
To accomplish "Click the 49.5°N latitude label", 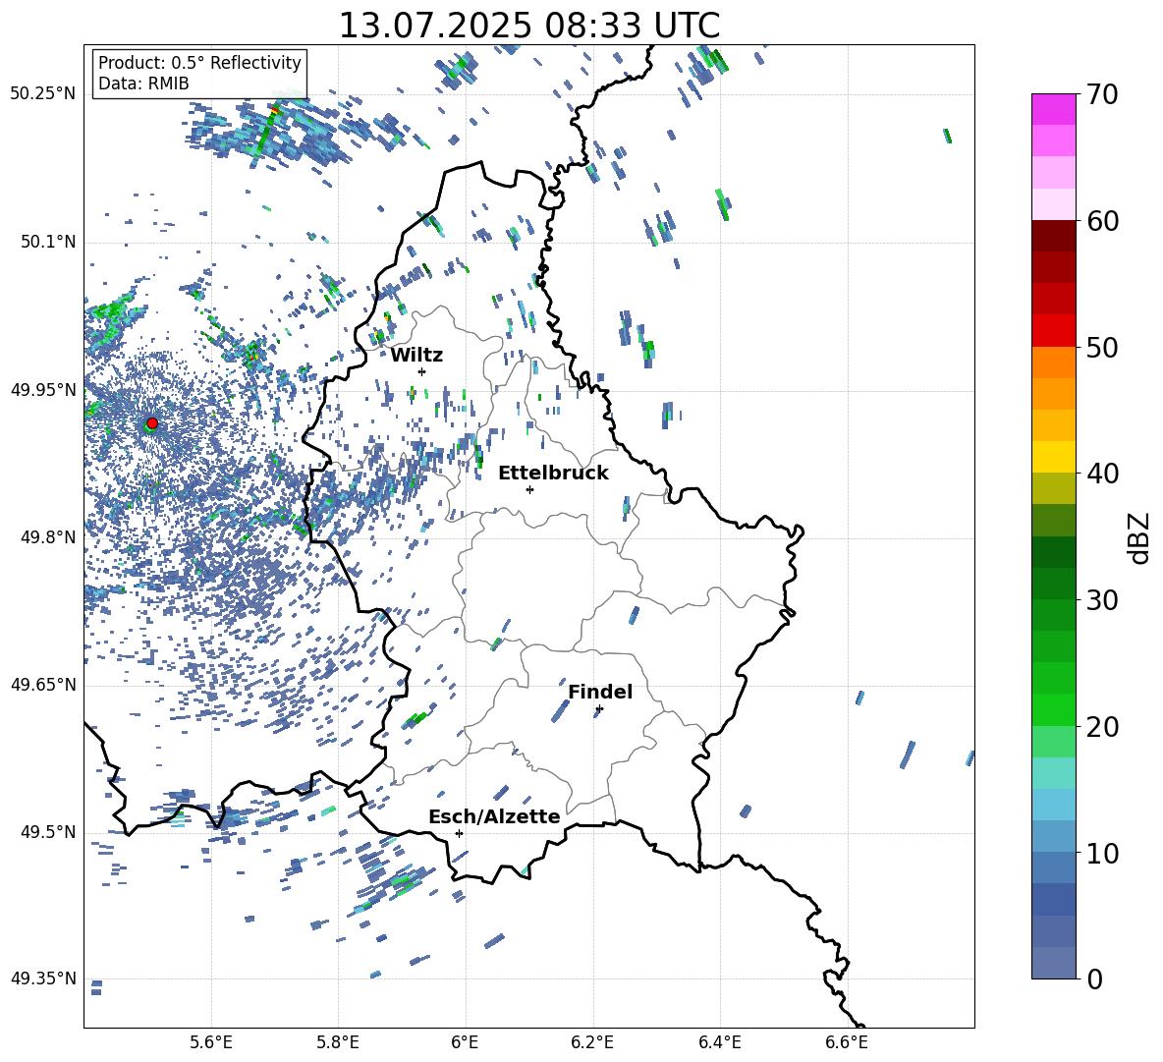I will tap(48, 831).
